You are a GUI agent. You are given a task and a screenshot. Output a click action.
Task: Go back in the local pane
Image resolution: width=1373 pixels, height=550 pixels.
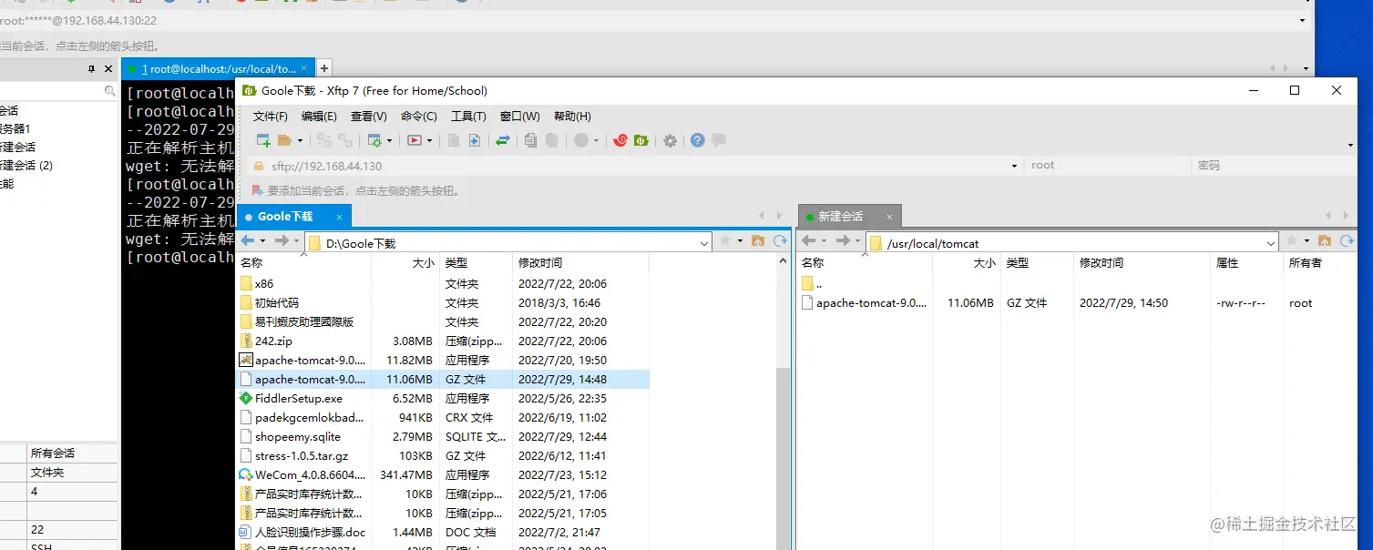pyautogui.click(x=248, y=241)
